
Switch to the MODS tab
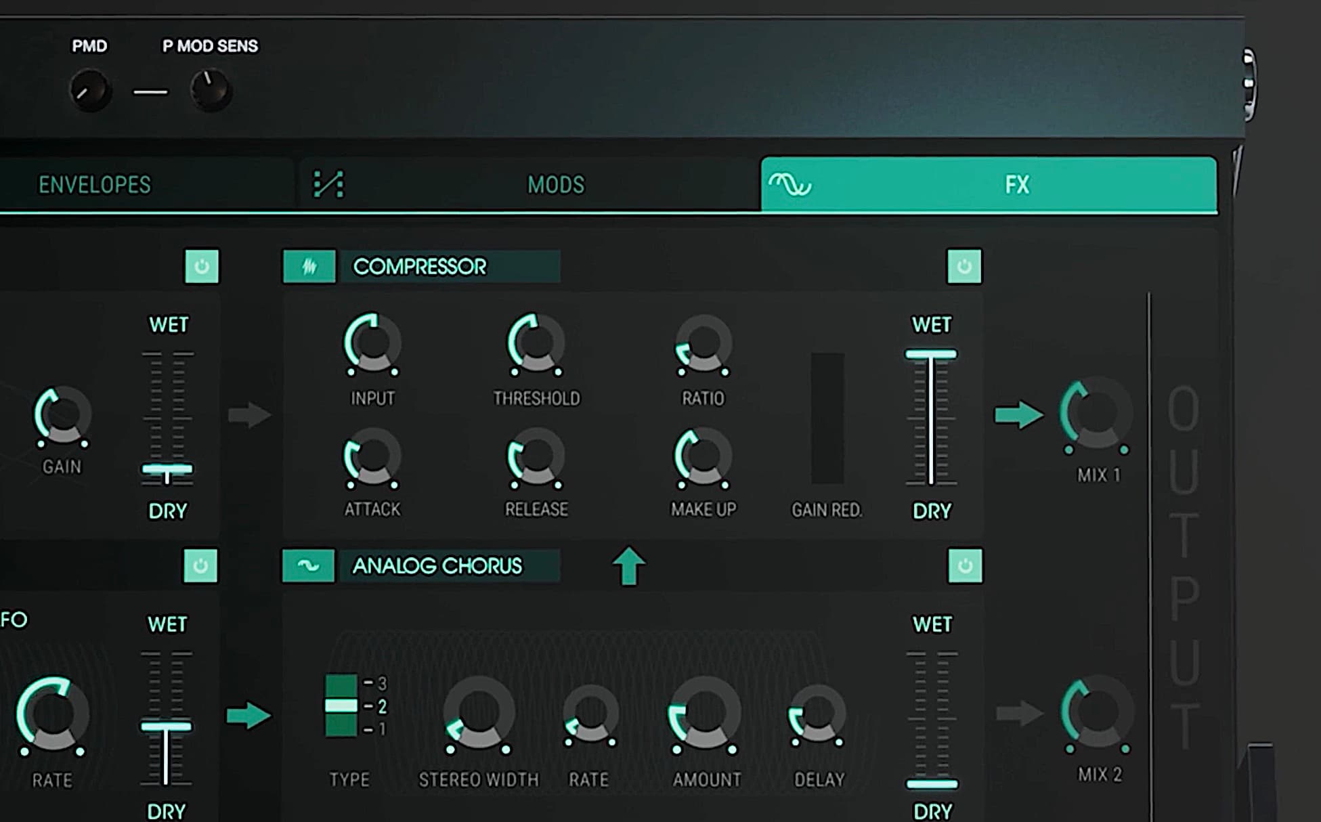[555, 184]
